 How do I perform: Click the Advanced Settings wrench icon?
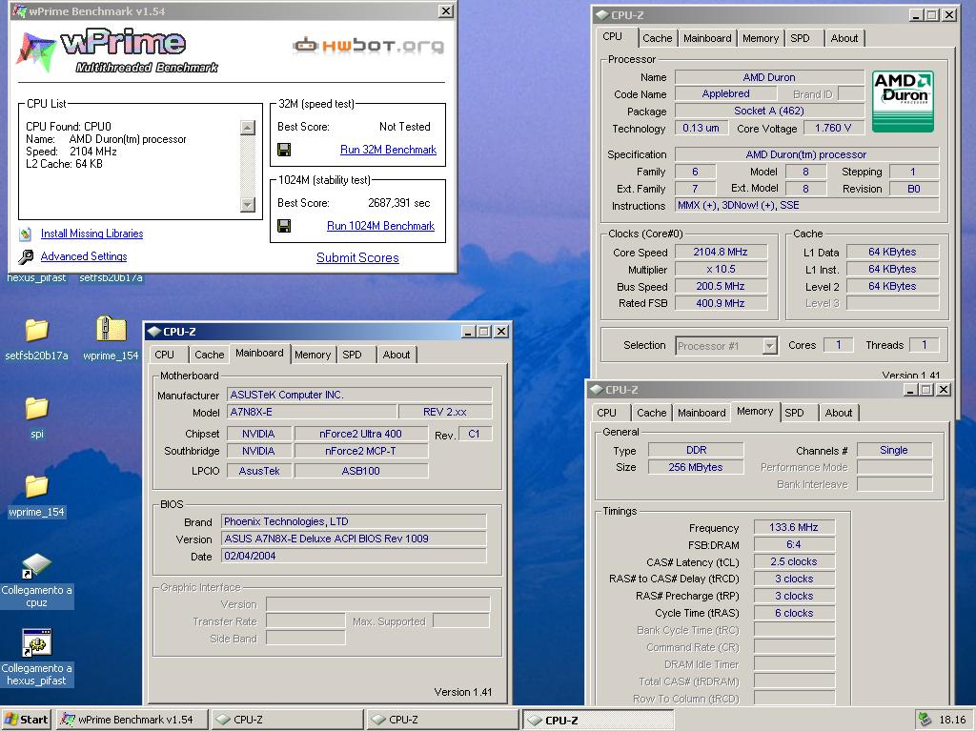coord(26,256)
